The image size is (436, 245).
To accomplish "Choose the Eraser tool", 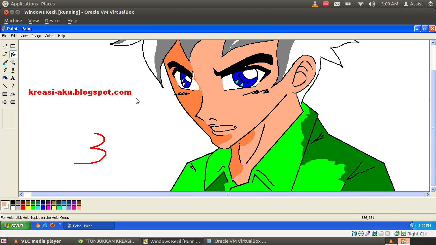I will [5, 54].
